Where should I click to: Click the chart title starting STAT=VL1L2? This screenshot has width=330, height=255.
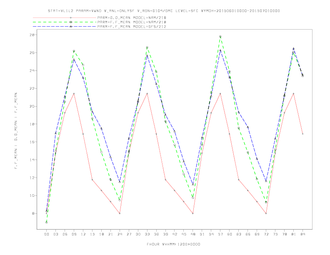(164, 11)
